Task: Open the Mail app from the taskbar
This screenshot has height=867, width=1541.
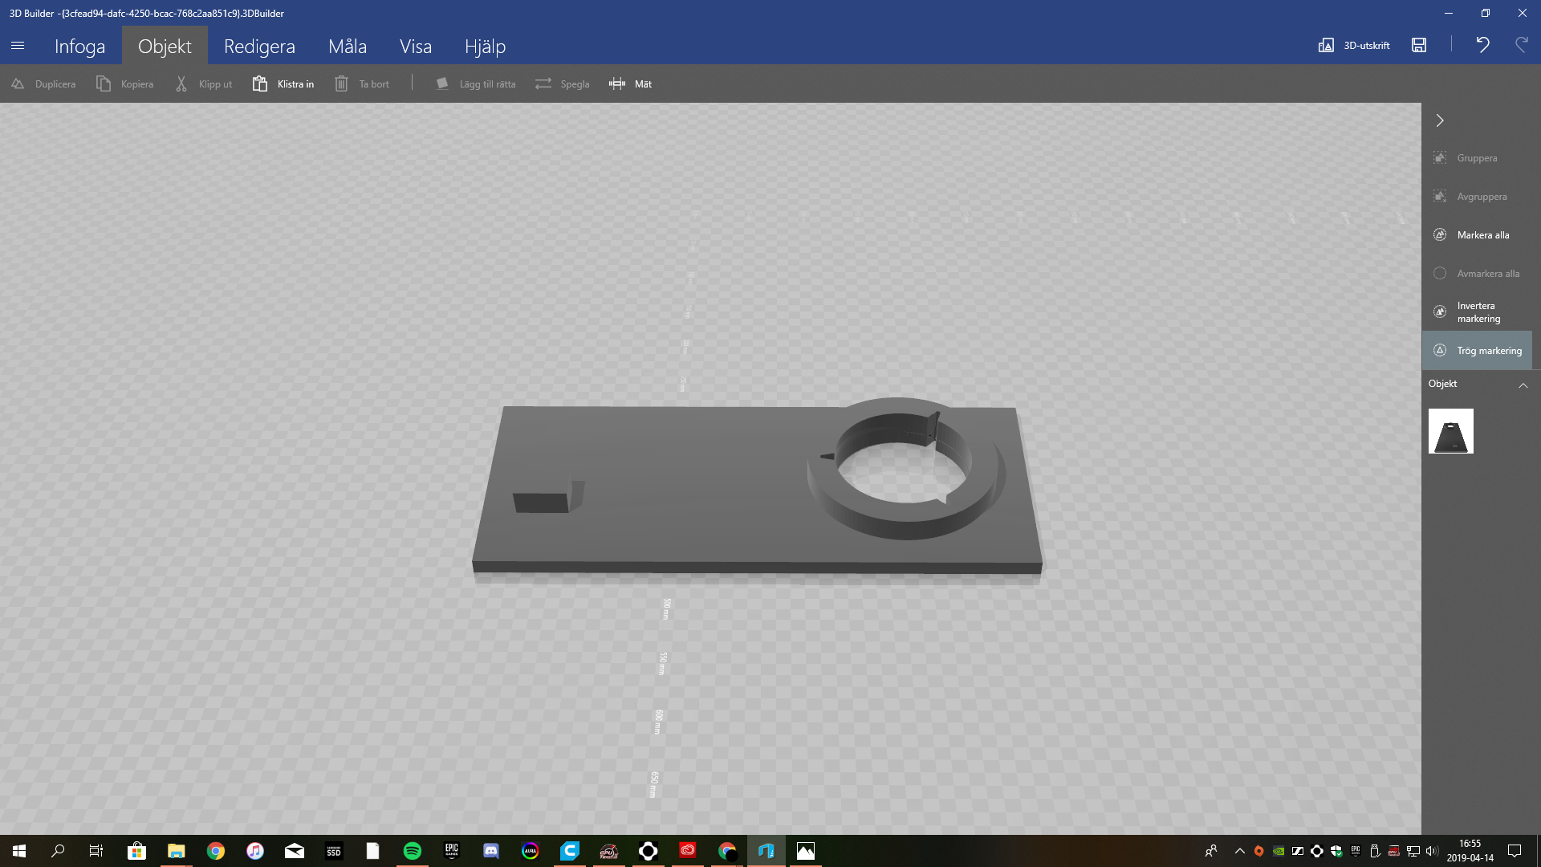Action: tap(294, 851)
